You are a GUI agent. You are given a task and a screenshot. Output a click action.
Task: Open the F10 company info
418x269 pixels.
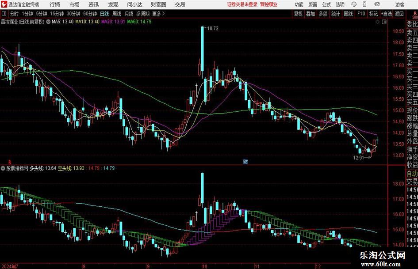click(x=361, y=14)
